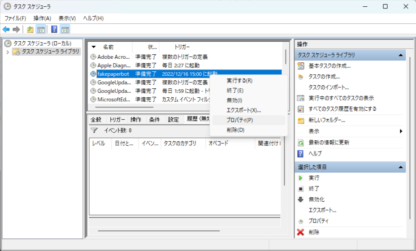Screen dimensions: 416x251
Task: Click the red X 削除 icon
Action: (300, 232)
